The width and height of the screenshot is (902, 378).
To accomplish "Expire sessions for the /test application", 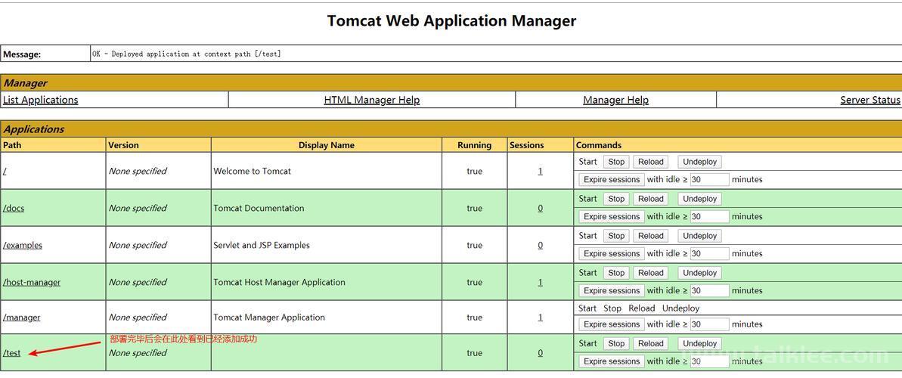I will click(612, 361).
